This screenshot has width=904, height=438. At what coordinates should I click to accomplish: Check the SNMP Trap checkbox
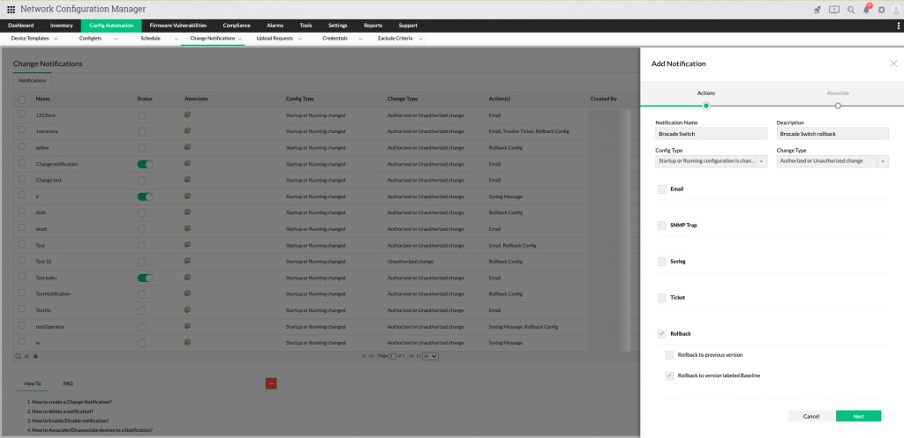coord(662,226)
